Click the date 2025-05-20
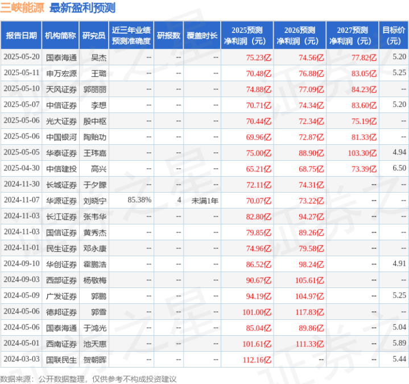Image resolution: width=409 pixels, height=384 pixels. [x=22, y=57]
